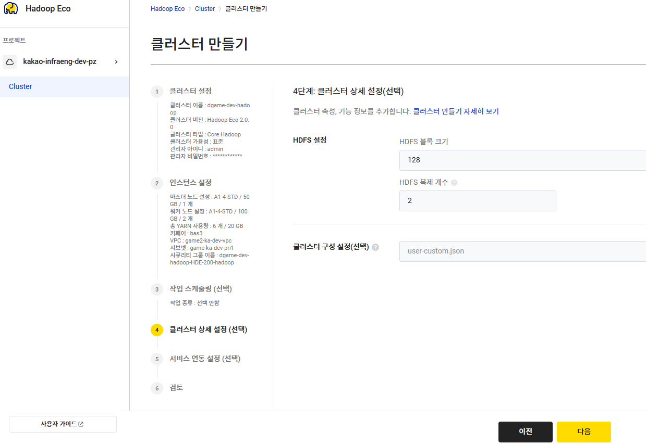The image size is (646, 444).
Task: Click the Hadoop Eco elephant logo
Action: (11, 8)
